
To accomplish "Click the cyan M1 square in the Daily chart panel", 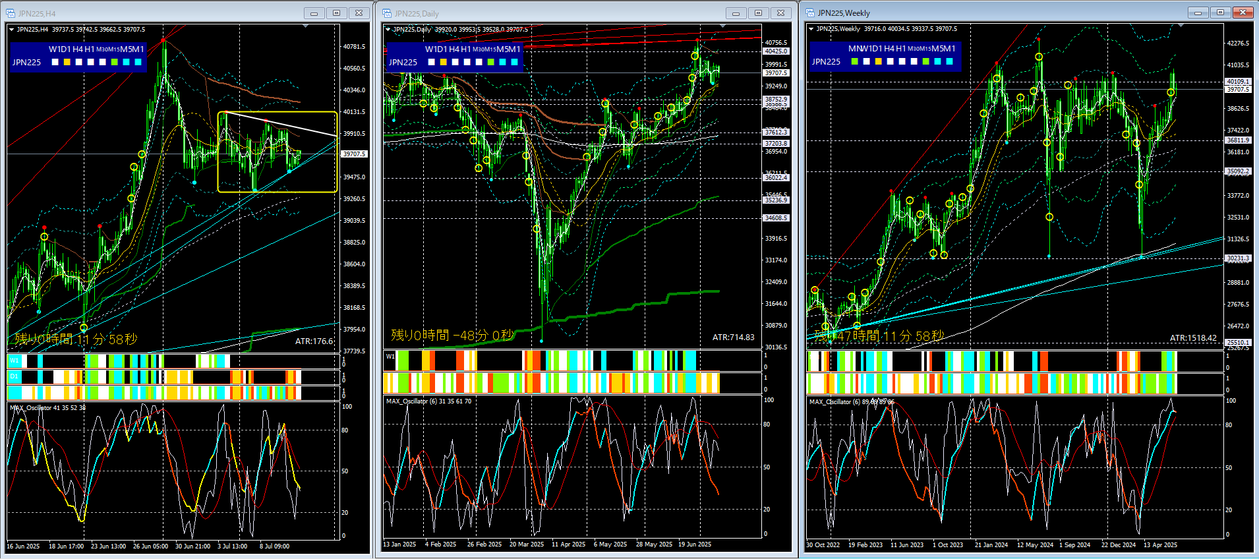I will point(515,62).
